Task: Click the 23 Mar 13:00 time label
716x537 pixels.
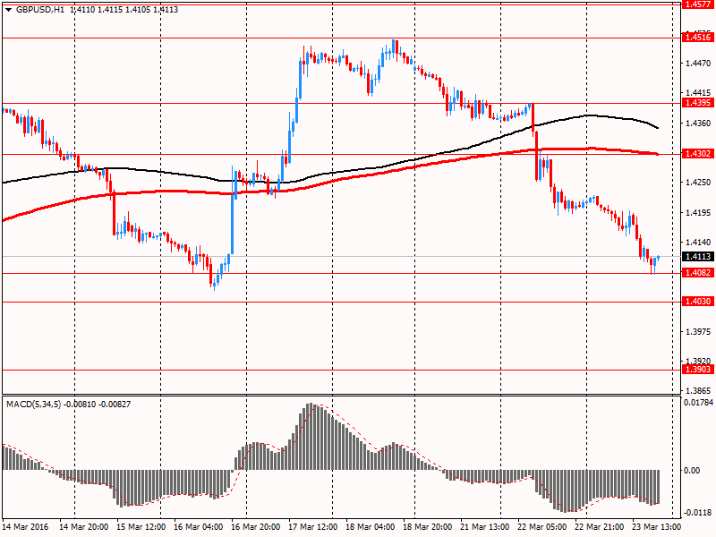Action: pyautogui.click(x=657, y=527)
